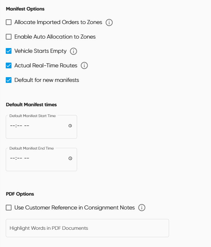The image size is (211, 247).
Task: View info about Customer Reference in Consignment Notes
Action: (x=142, y=208)
